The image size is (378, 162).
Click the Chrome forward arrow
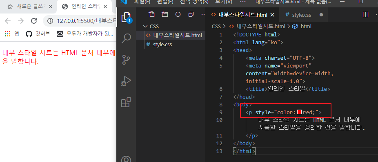click(x=21, y=21)
